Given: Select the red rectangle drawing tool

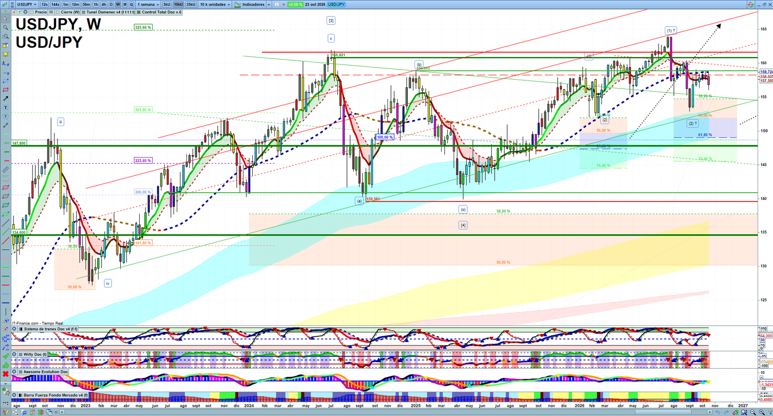Looking at the screenshot, I should (5, 90).
